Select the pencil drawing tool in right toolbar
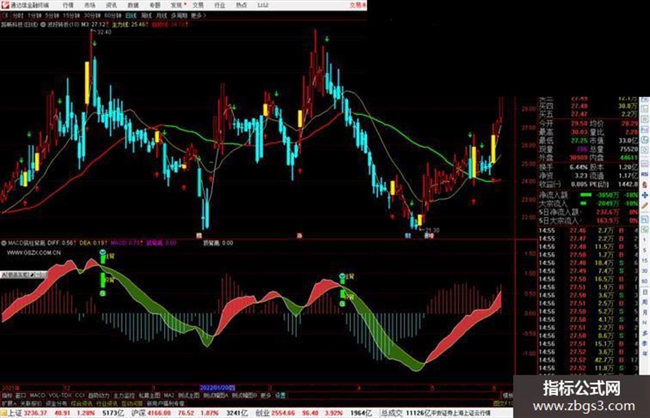The width and height of the screenshot is (650, 418). coord(644,205)
